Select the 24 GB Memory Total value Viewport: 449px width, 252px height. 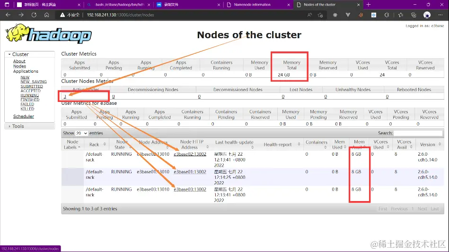click(284, 75)
